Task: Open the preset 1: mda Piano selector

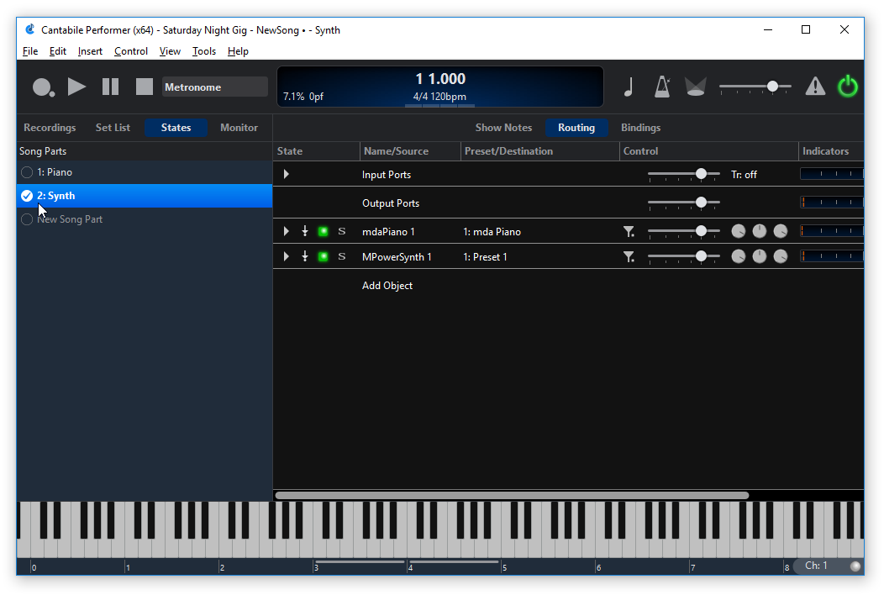Action: point(492,232)
